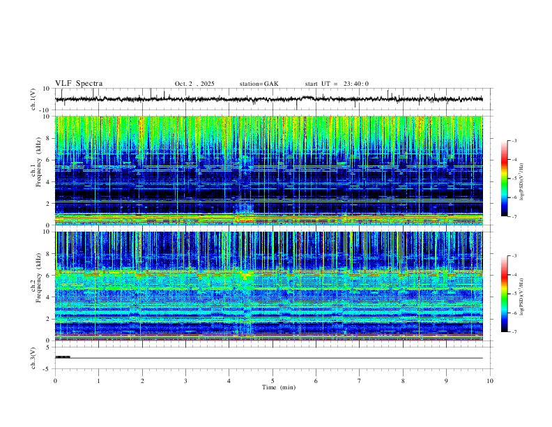
Task: Click inside the ch.2 spectrogram panel
Action: [268, 286]
